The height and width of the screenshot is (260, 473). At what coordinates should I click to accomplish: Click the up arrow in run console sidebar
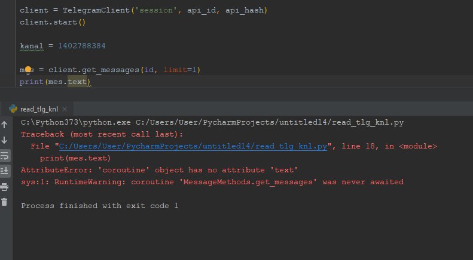click(x=4, y=124)
